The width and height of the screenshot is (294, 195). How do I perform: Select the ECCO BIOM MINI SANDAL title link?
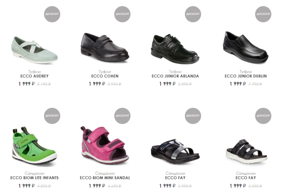(105, 178)
